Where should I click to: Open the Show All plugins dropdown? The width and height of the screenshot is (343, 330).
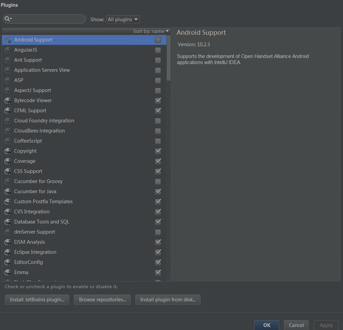point(123,20)
